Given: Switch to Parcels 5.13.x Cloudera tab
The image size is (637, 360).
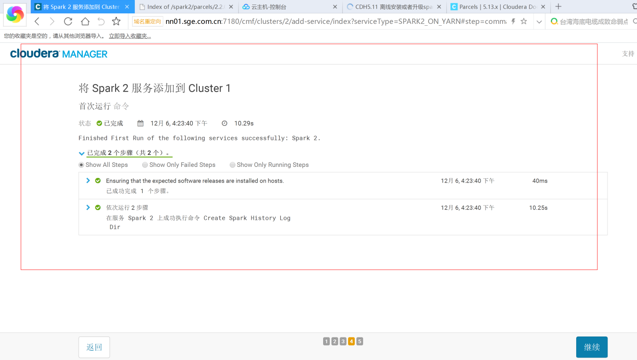Looking at the screenshot, I should pyautogui.click(x=499, y=7).
